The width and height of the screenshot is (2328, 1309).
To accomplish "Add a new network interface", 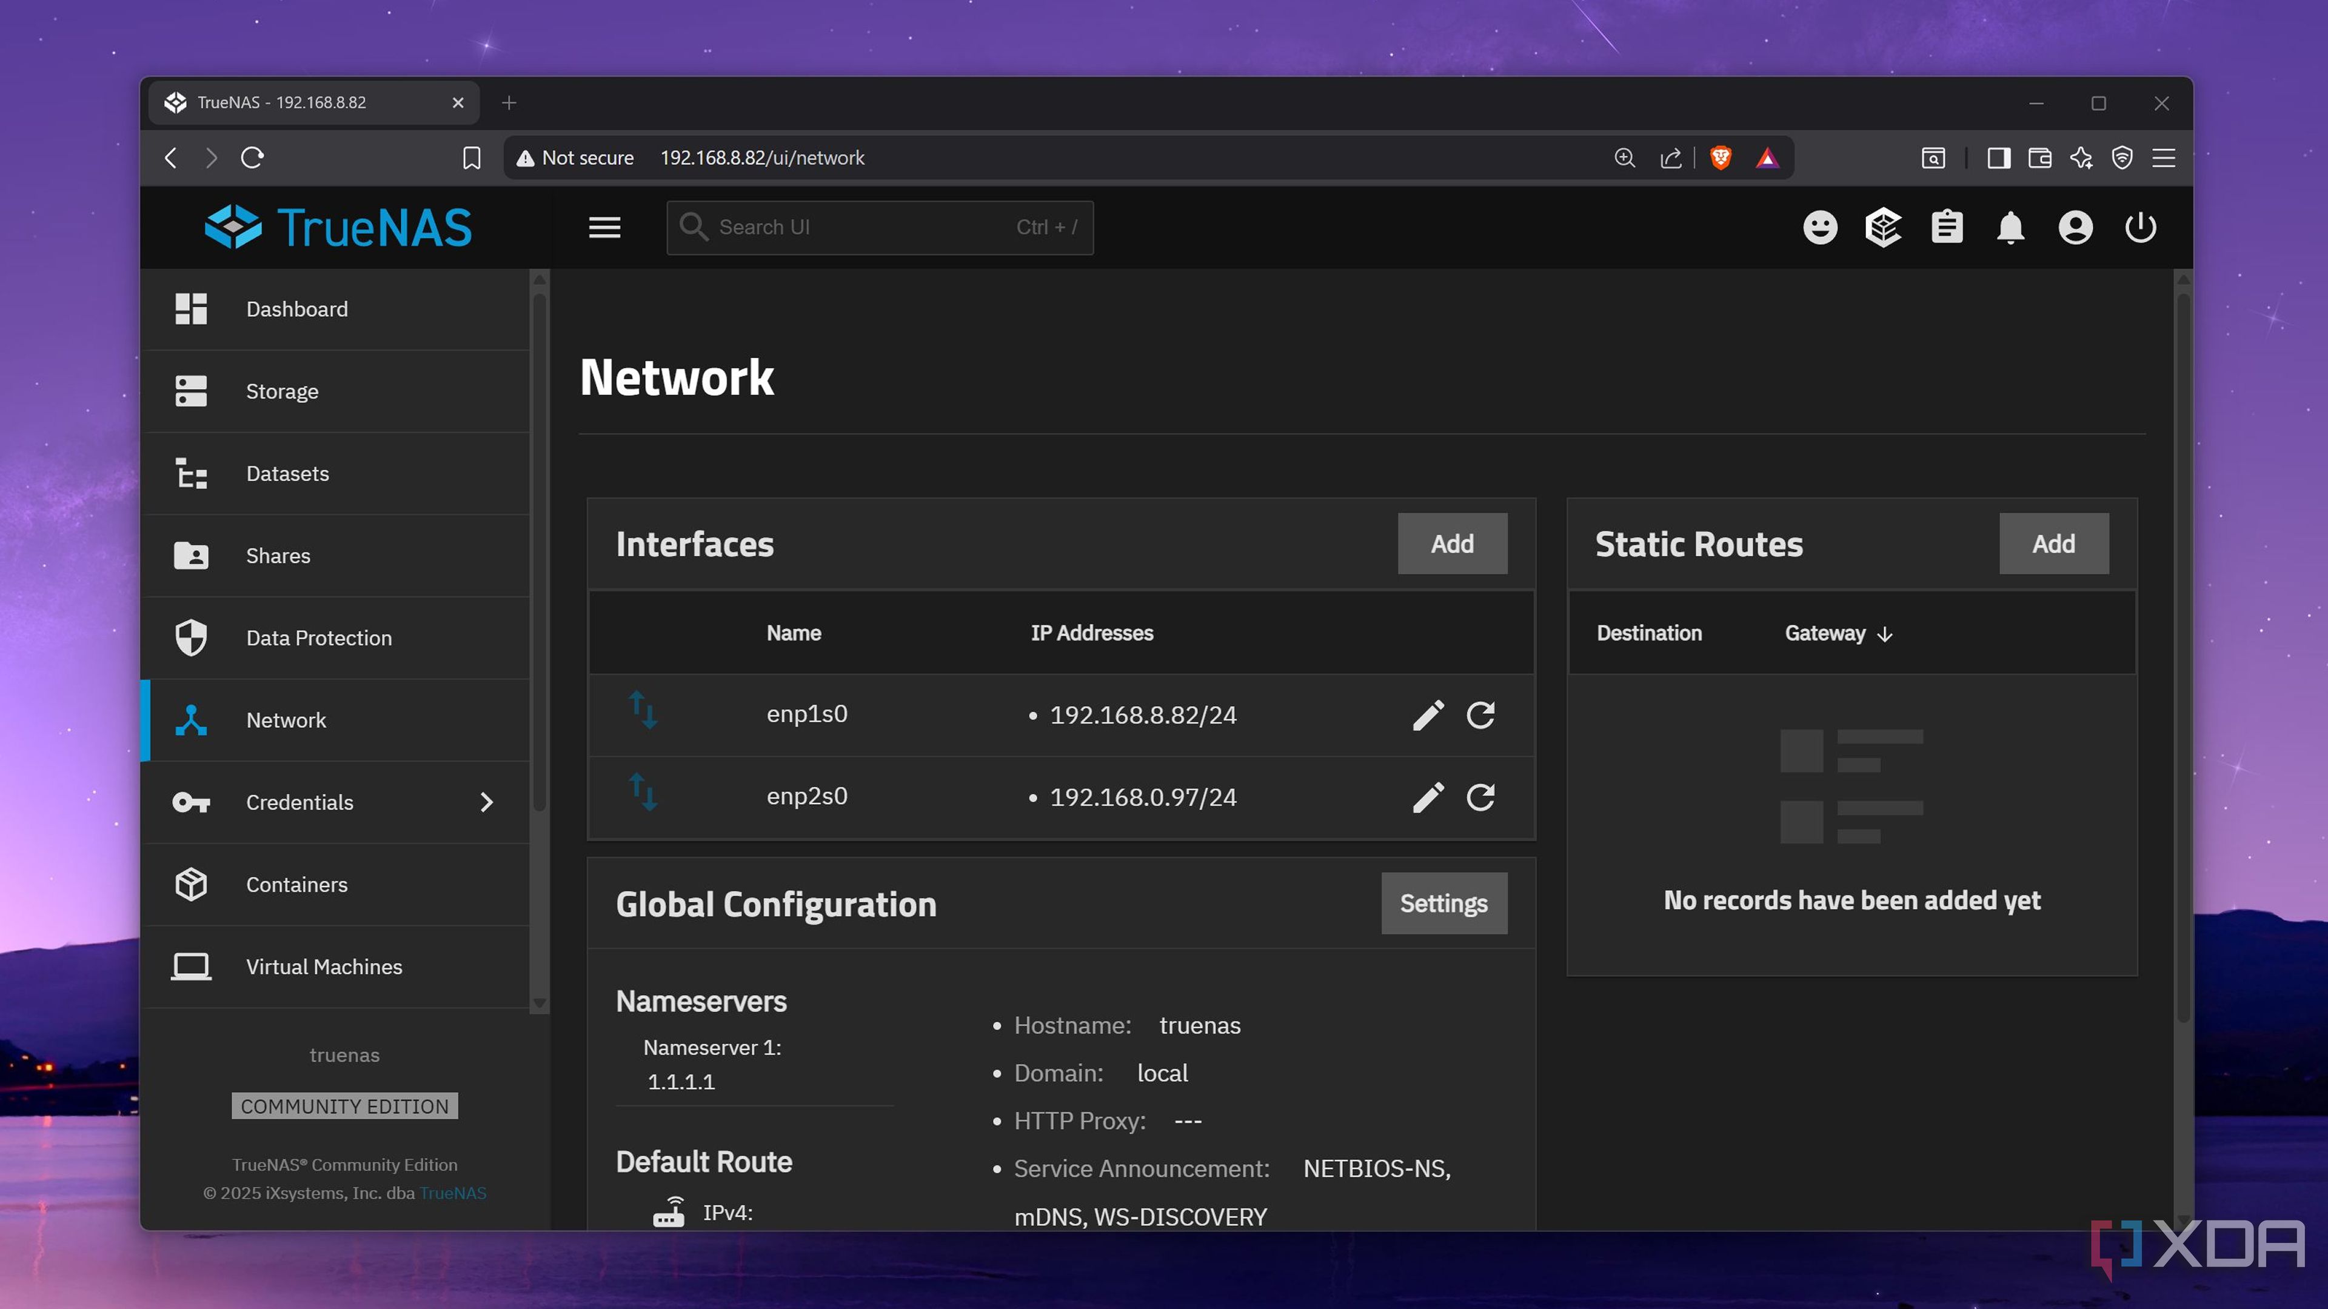I will pos(1453,544).
